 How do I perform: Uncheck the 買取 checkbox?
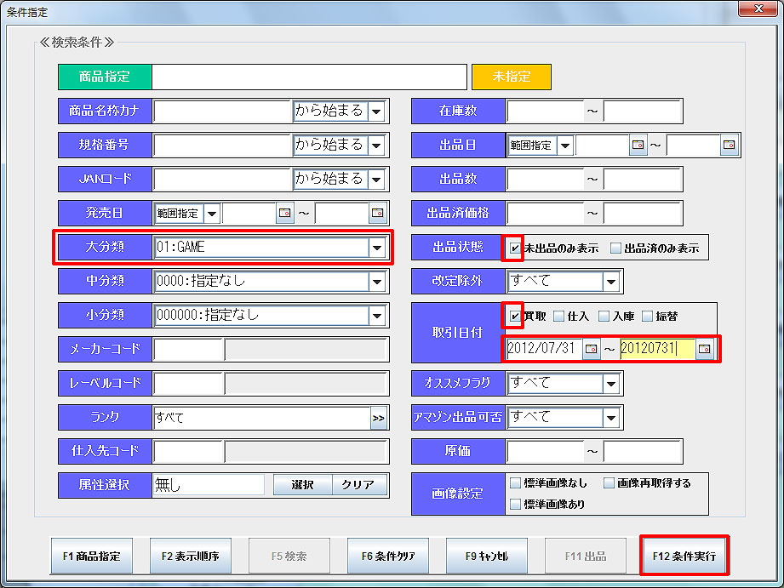(516, 317)
